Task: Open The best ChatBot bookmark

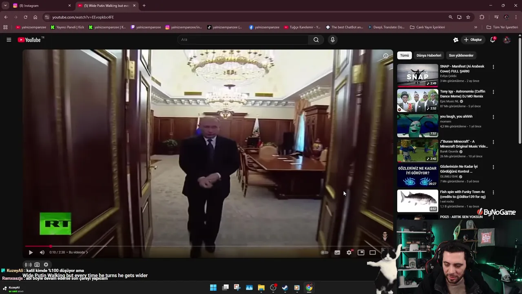Action: (345, 27)
